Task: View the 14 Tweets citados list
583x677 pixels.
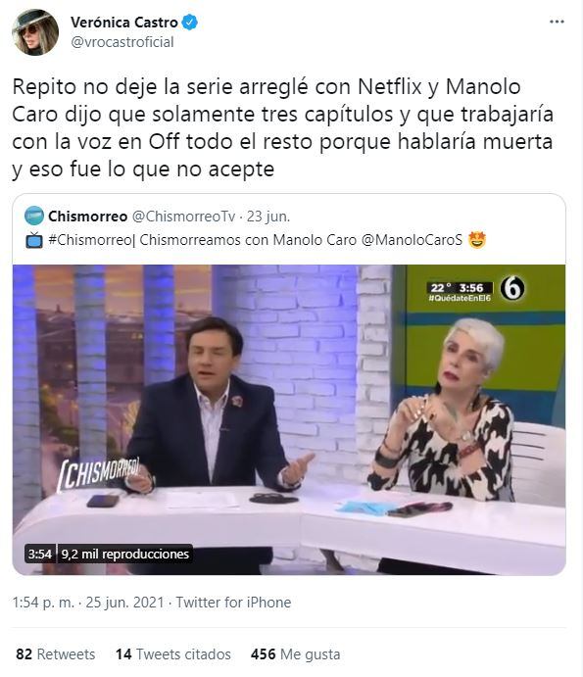Action: coord(173,654)
